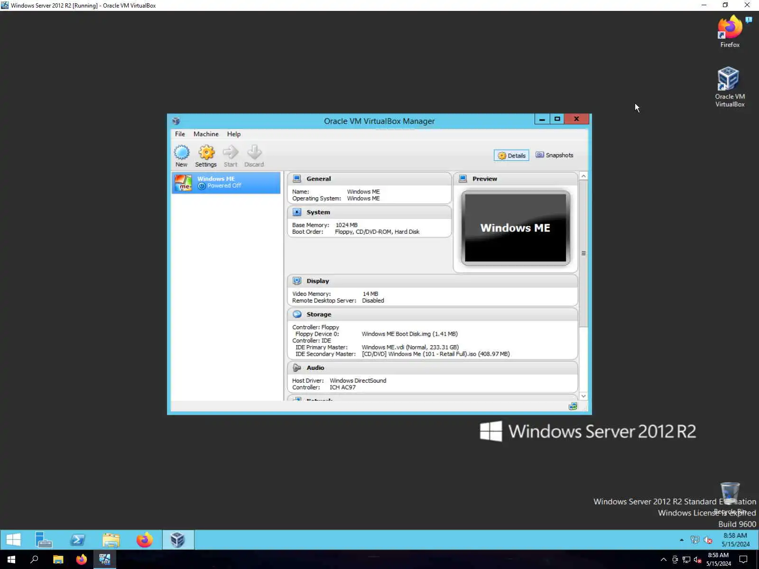Click the Storage section icon

click(297, 314)
